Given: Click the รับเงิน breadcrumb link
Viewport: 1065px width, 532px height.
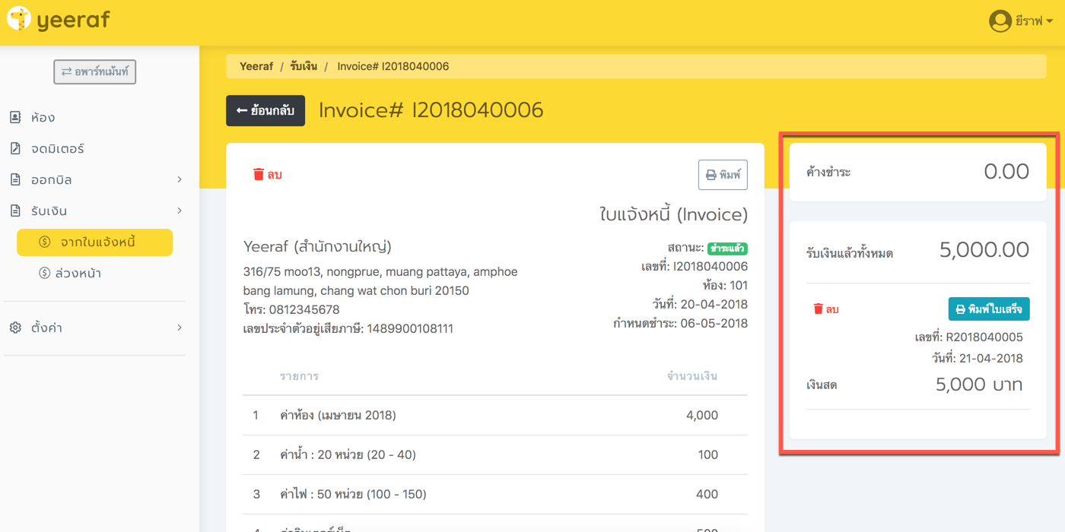Looking at the screenshot, I should tap(304, 66).
